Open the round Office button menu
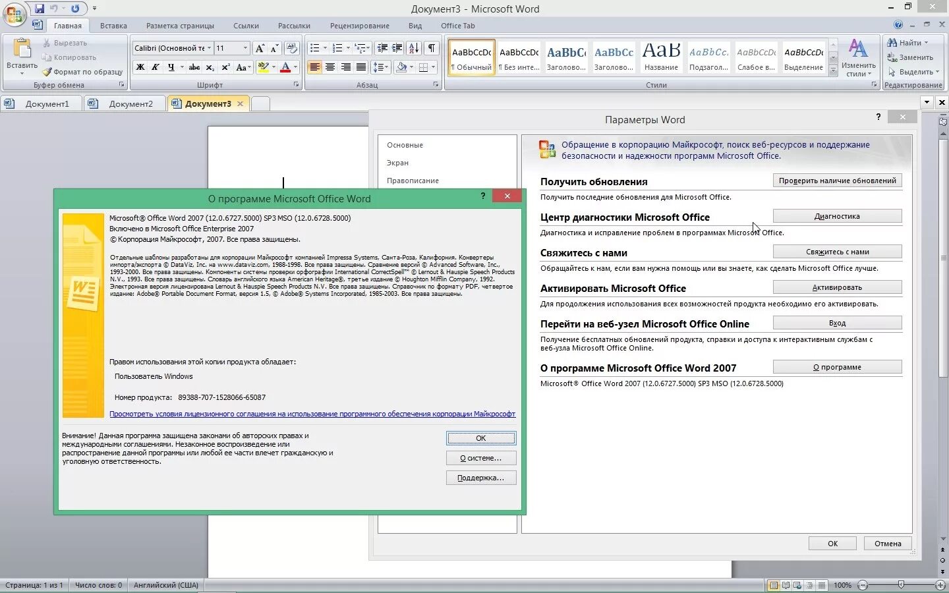This screenshot has width=949, height=593. click(x=14, y=13)
